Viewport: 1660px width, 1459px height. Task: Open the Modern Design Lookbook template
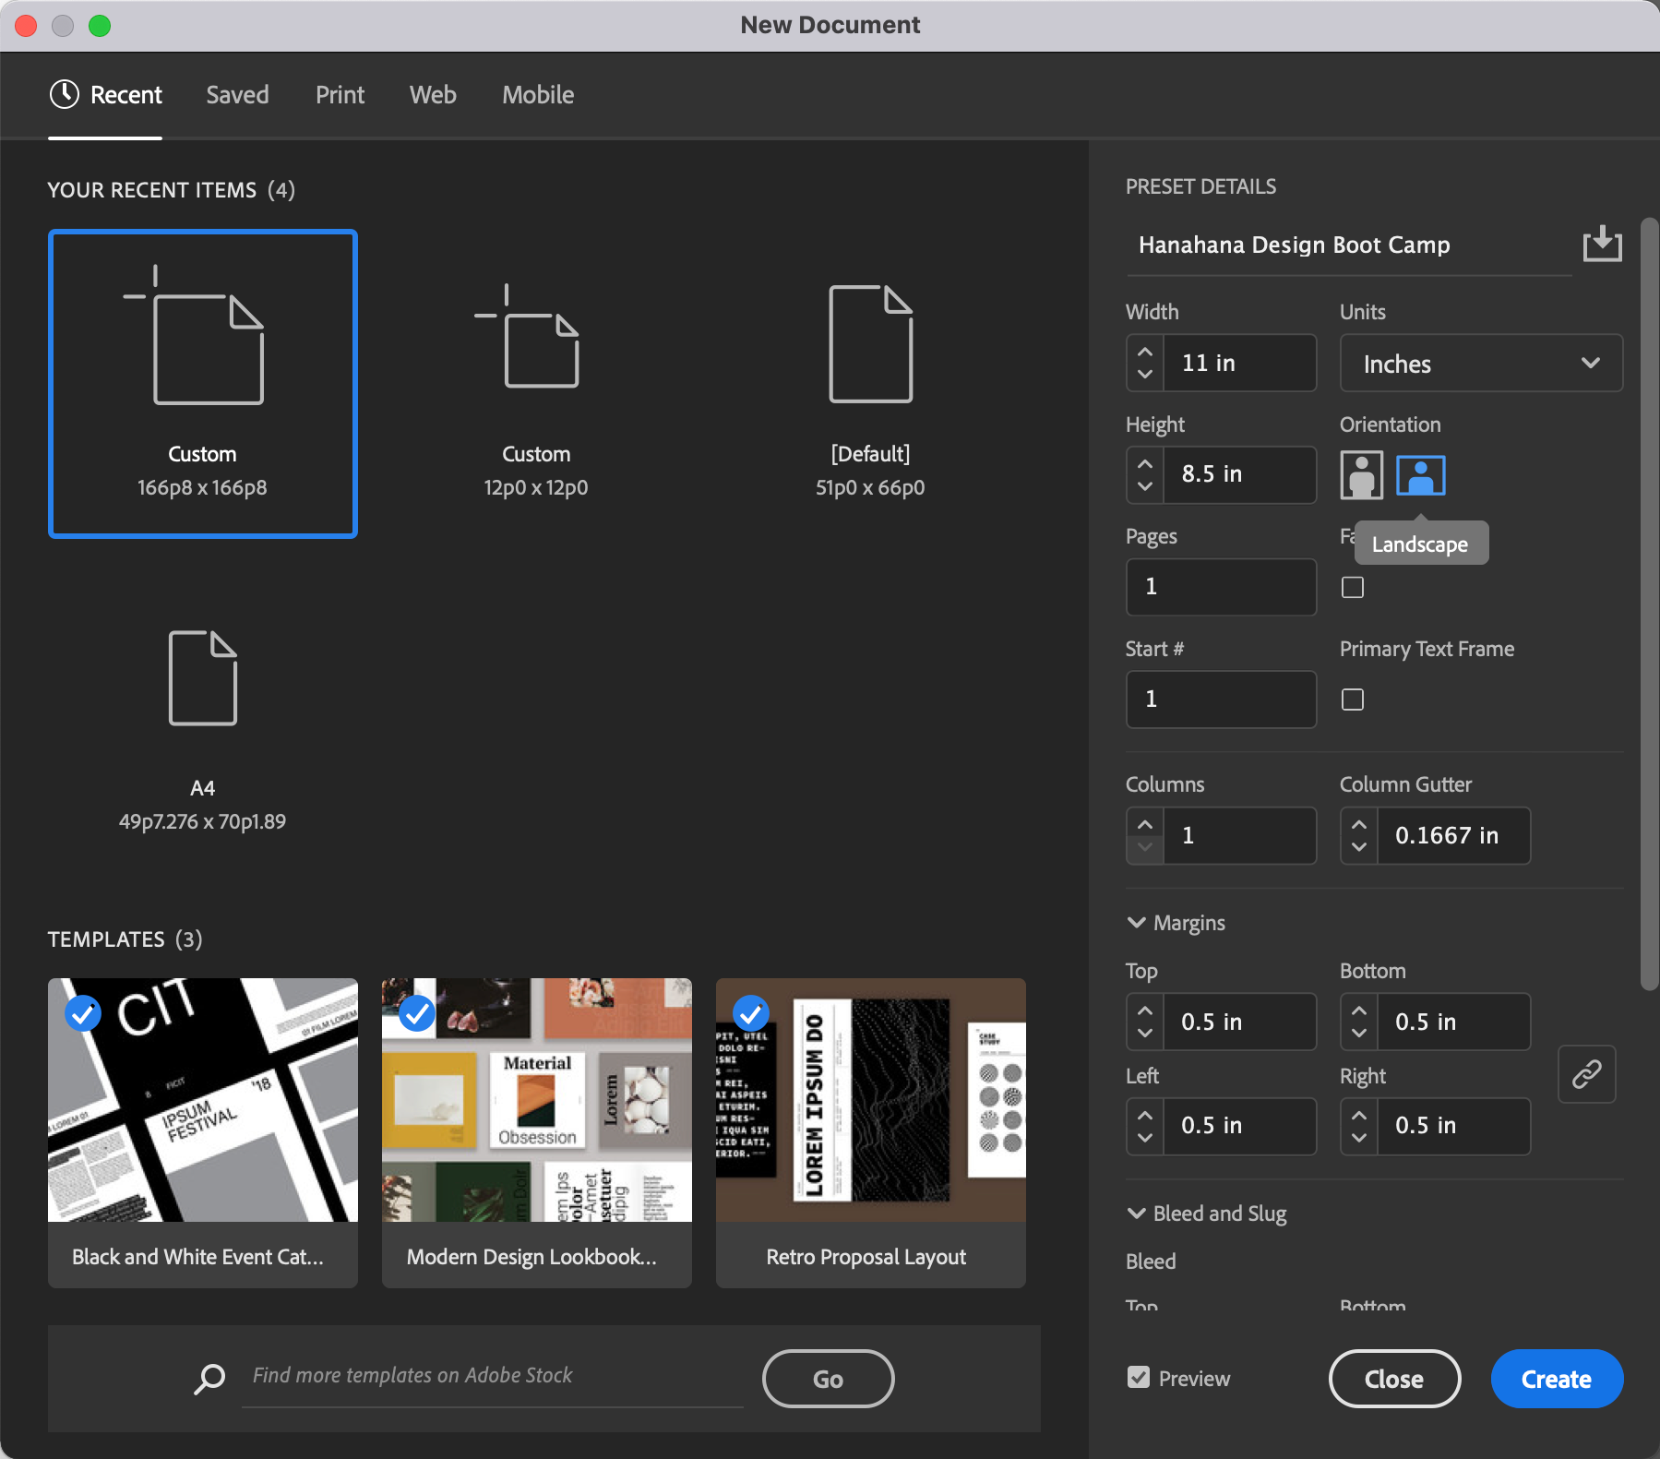point(537,1133)
